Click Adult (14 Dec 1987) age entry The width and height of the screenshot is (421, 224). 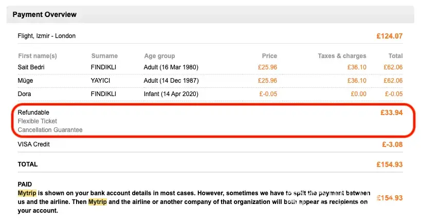[x=171, y=81]
